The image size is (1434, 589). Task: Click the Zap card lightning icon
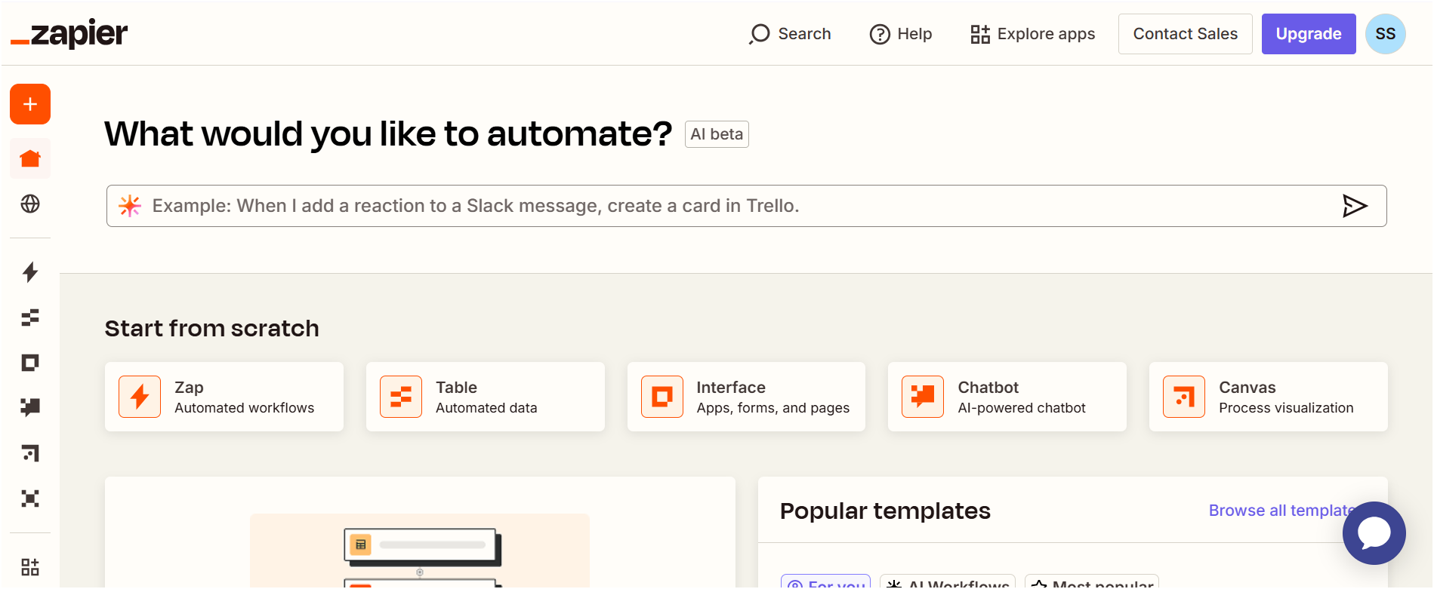[140, 397]
